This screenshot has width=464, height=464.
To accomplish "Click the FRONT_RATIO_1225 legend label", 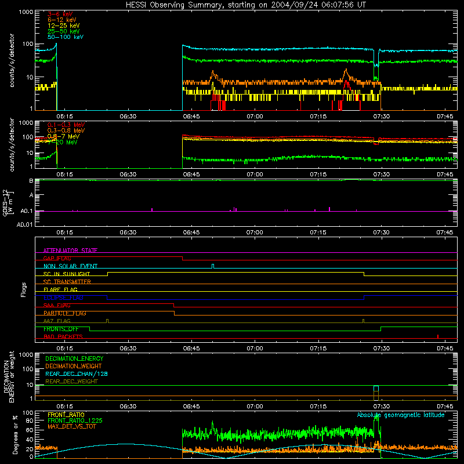I will coord(75,420).
